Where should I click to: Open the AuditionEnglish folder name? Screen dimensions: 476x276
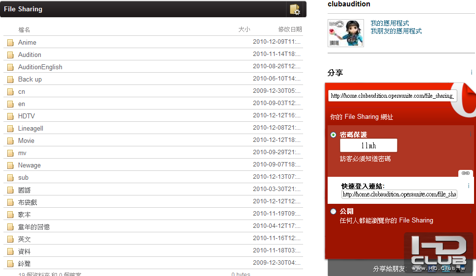[x=40, y=67]
